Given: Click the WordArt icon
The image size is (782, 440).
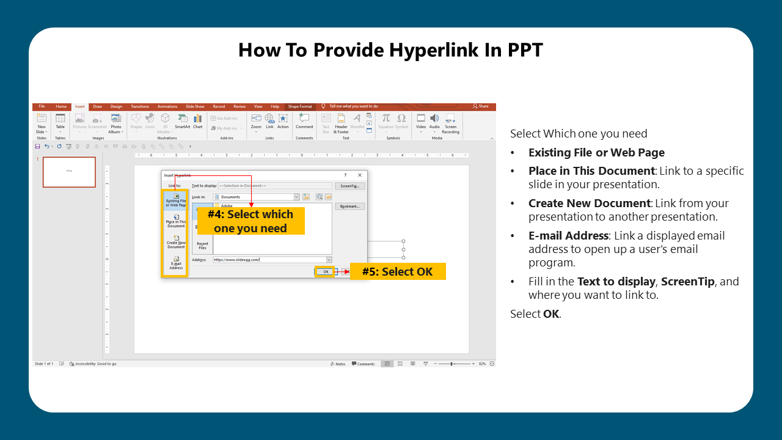Looking at the screenshot, I should pos(357,118).
